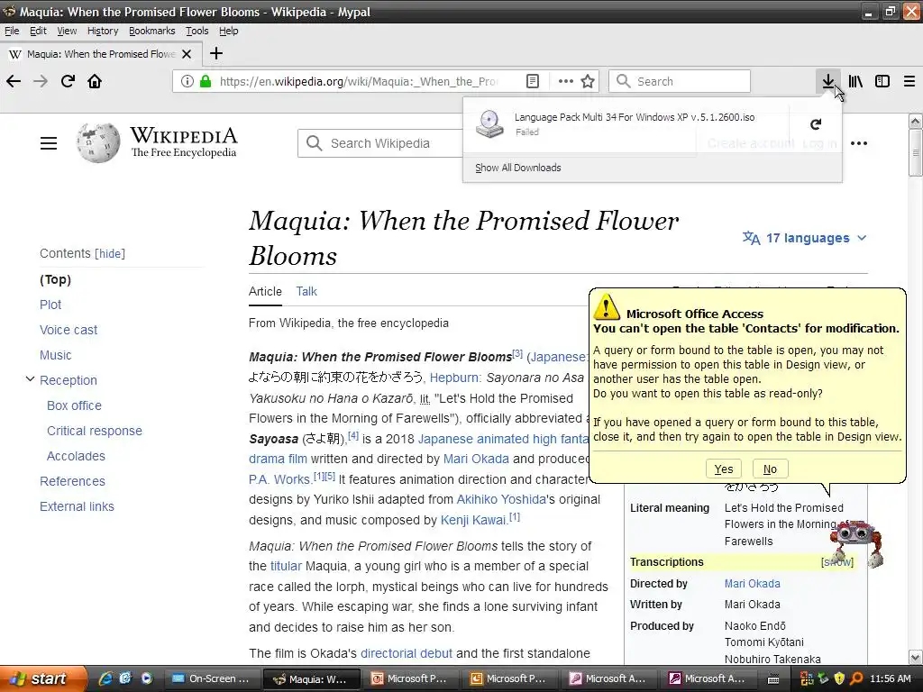923x692 pixels.
Task: Follow the Kenji Kawai link
Action: point(473,520)
